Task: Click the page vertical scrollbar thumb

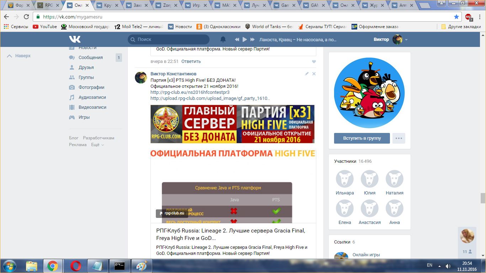Action: (x=483, y=198)
